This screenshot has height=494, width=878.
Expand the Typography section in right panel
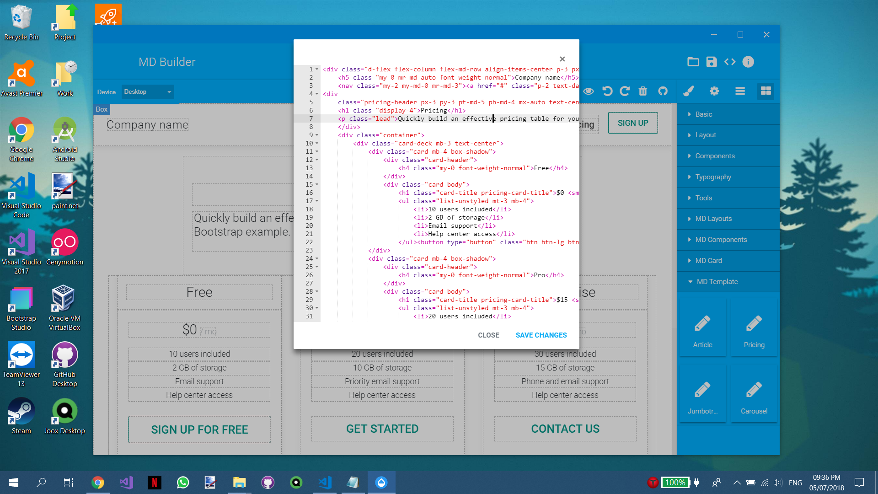pos(713,177)
